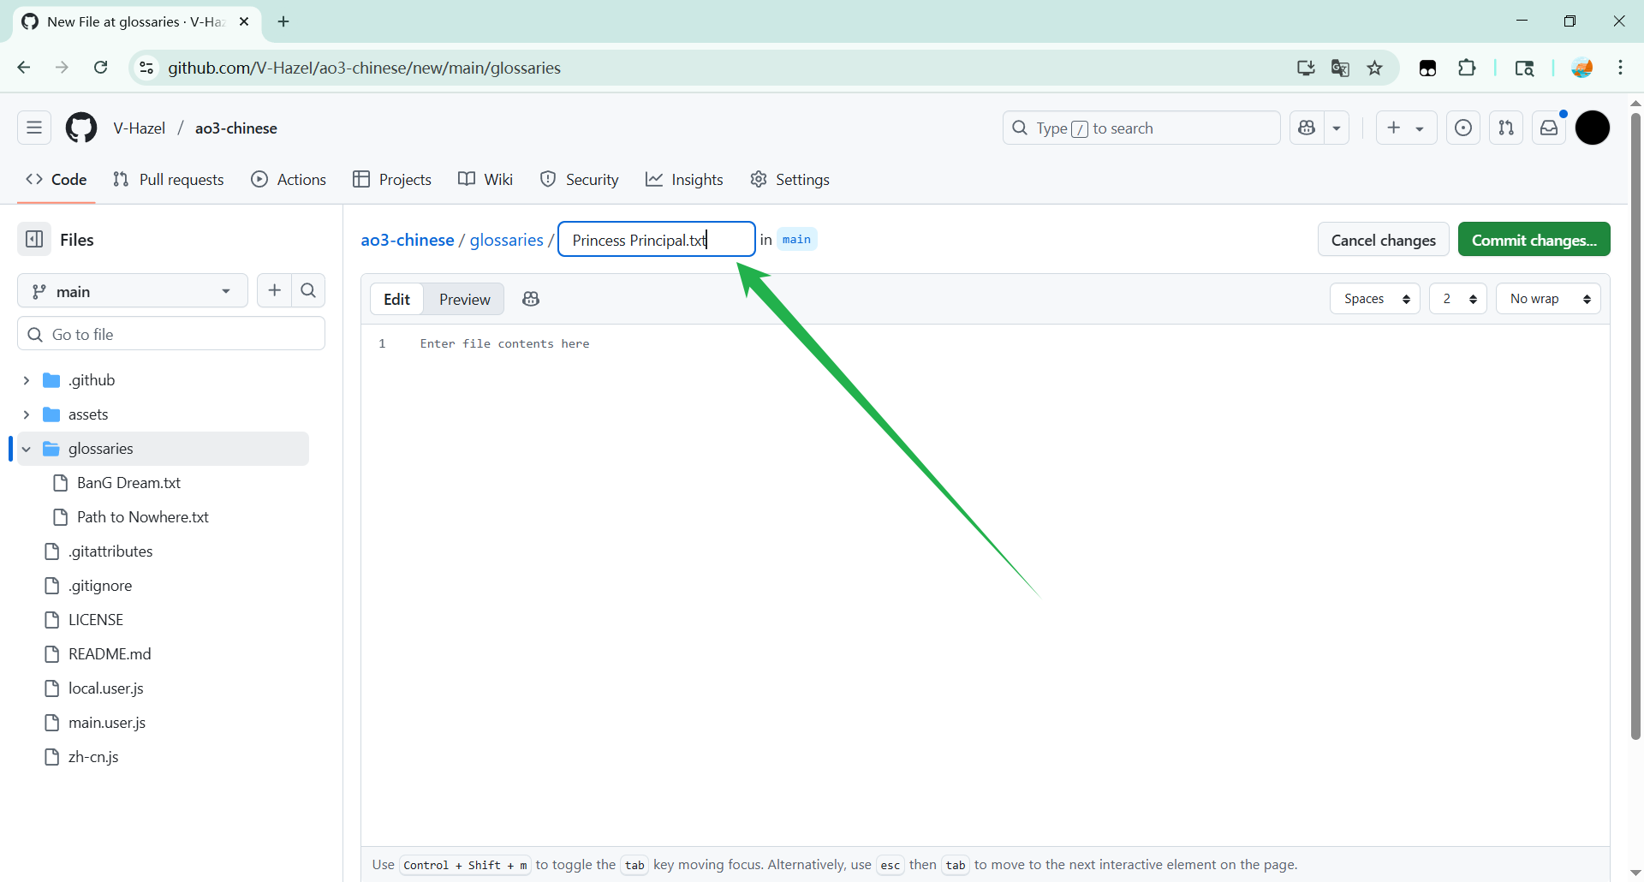Click the search files magnifier icon

[x=308, y=291]
